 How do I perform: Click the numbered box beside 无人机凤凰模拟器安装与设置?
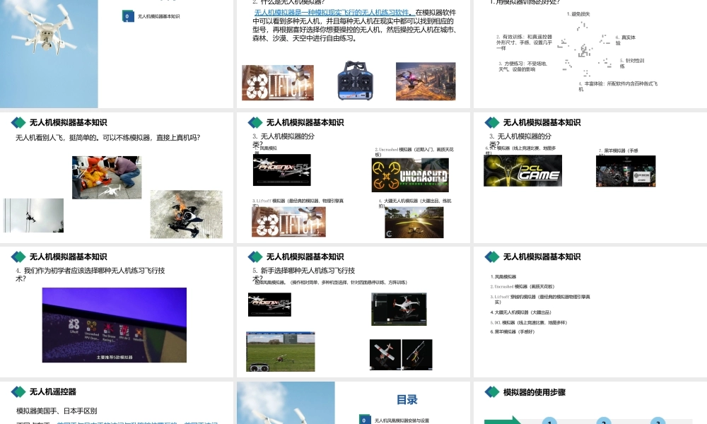tap(365, 420)
